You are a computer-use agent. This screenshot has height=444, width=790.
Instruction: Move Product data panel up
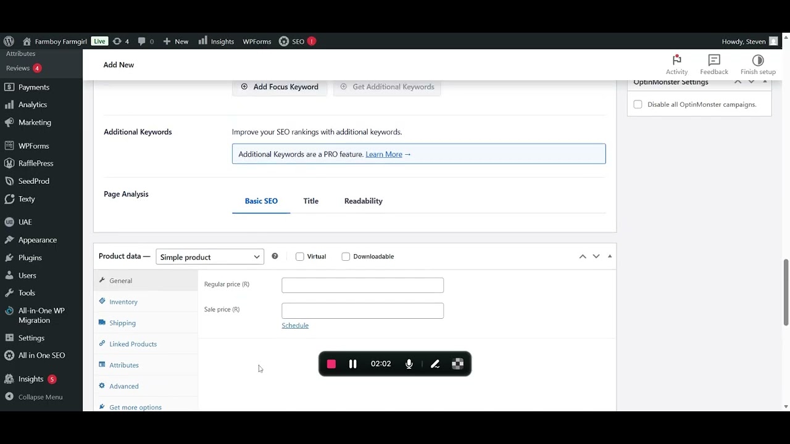(583, 257)
